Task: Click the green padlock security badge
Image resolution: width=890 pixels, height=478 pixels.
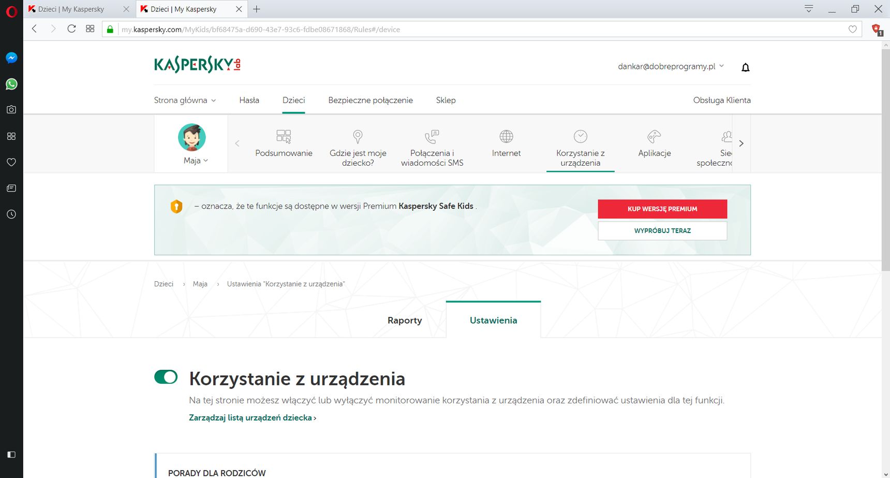Action: [110, 30]
